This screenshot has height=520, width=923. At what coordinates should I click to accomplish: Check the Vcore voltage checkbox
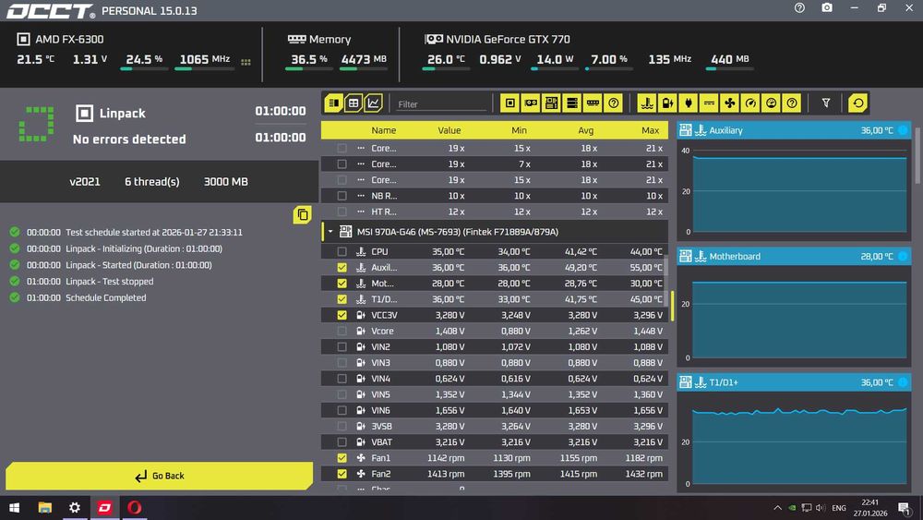tap(342, 331)
